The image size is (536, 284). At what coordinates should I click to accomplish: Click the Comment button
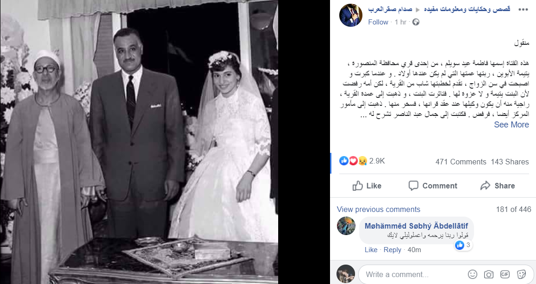tap(433, 186)
